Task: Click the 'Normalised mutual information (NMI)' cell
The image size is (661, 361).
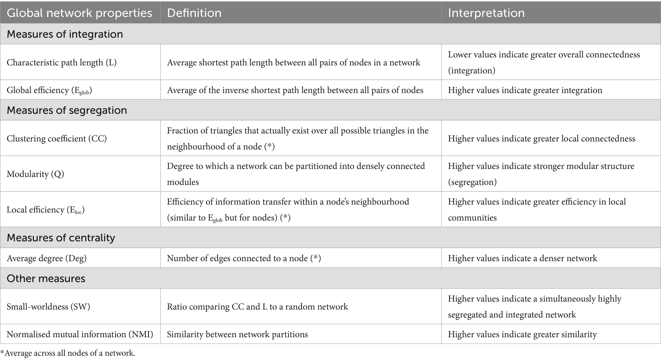Action: tap(80, 334)
